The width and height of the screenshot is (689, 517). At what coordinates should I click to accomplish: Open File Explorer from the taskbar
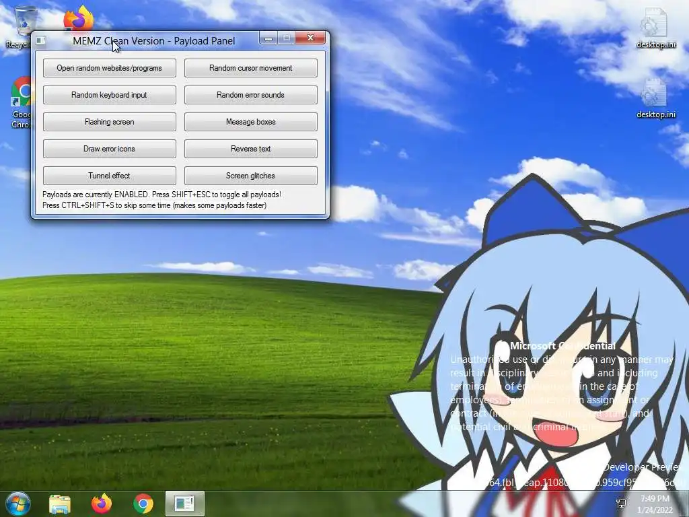tap(60, 504)
